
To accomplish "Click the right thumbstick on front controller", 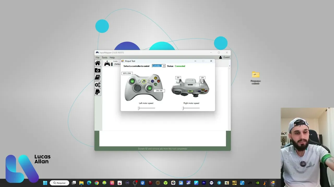I will pyautogui.click(x=150, y=88).
